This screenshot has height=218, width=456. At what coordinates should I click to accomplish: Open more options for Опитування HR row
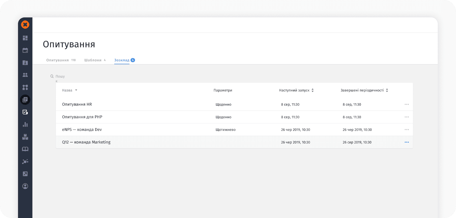[x=407, y=104]
